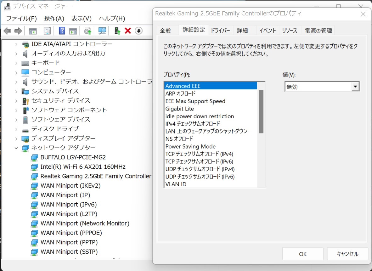
Task: Expand the ソフトウェア デバイス node
Action: tap(16, 120)
